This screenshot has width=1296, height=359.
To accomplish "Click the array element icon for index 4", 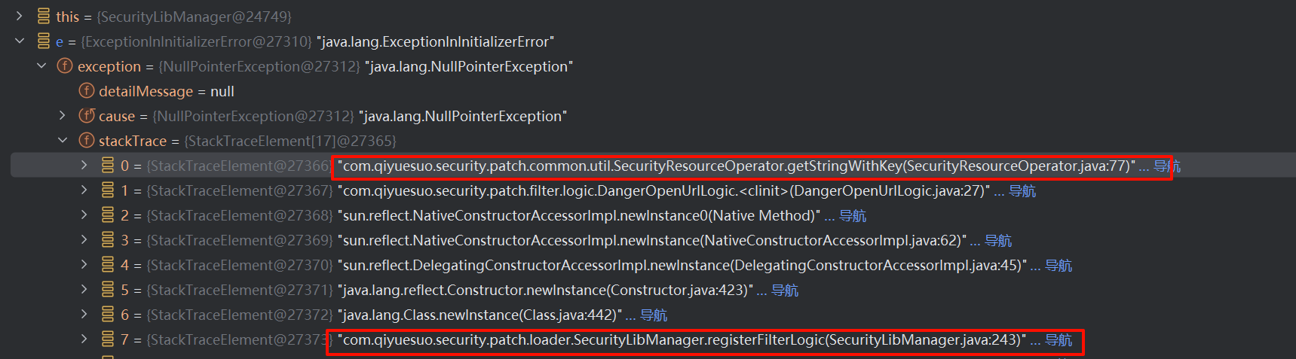I will (108, 265).
